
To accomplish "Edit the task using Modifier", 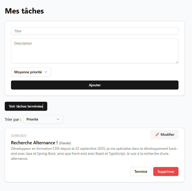I will [x=164, y=134].
